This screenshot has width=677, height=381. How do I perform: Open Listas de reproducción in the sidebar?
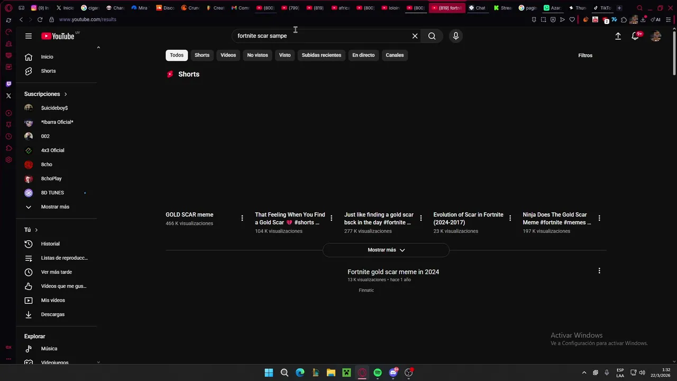click(57, 258)
